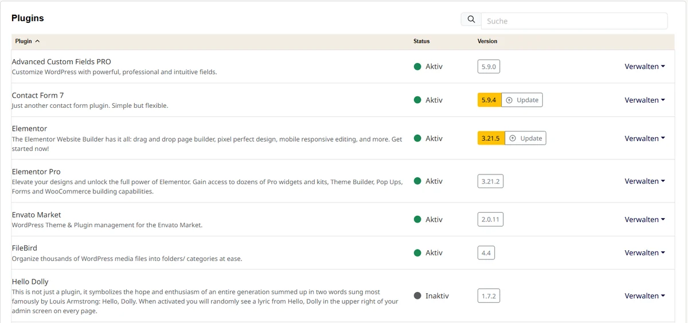
Task: Click the 2.0.11 version badge
Action: (x=490, y=220)
